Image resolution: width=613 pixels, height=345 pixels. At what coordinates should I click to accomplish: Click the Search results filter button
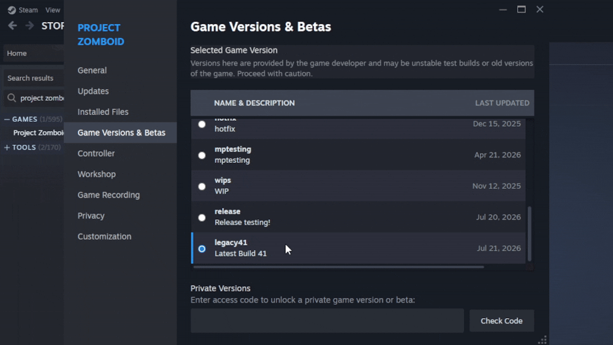click(x=34, y=78)
